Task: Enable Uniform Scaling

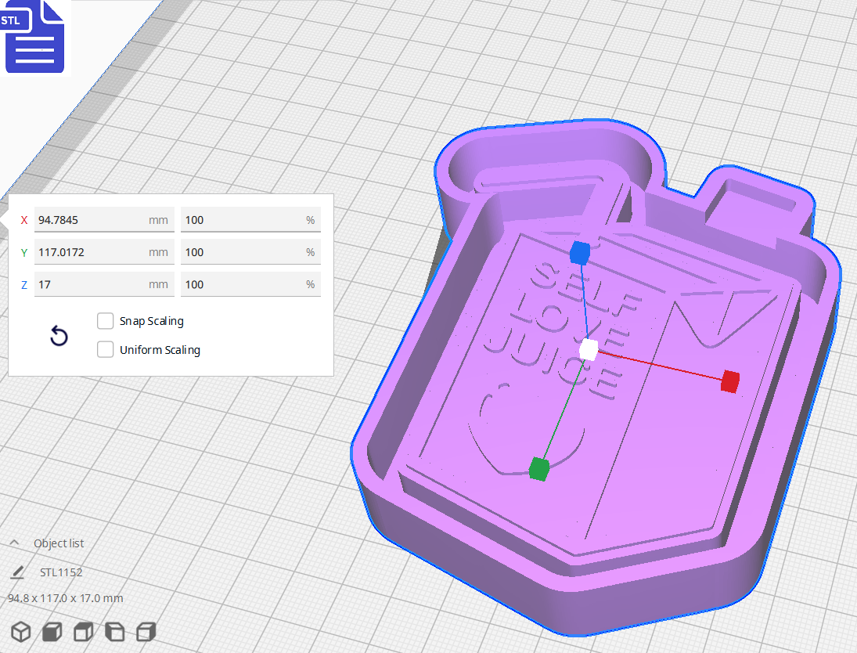Action: tap(105, 349)
